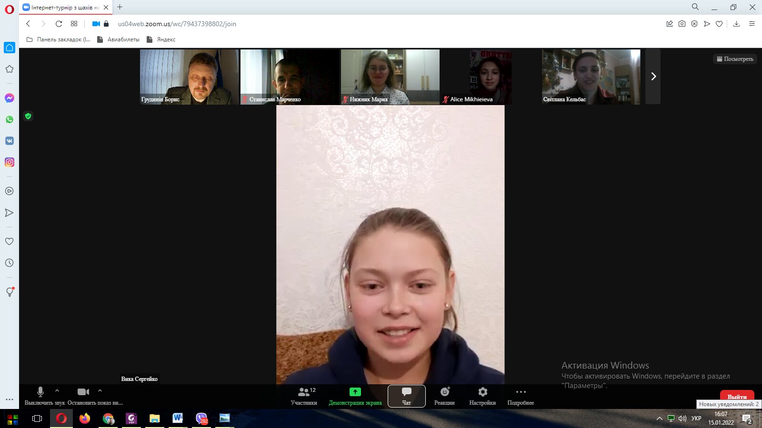Click the green Share Screen icon
Viewport: 762px width, 428px height.
pos(355,392)
